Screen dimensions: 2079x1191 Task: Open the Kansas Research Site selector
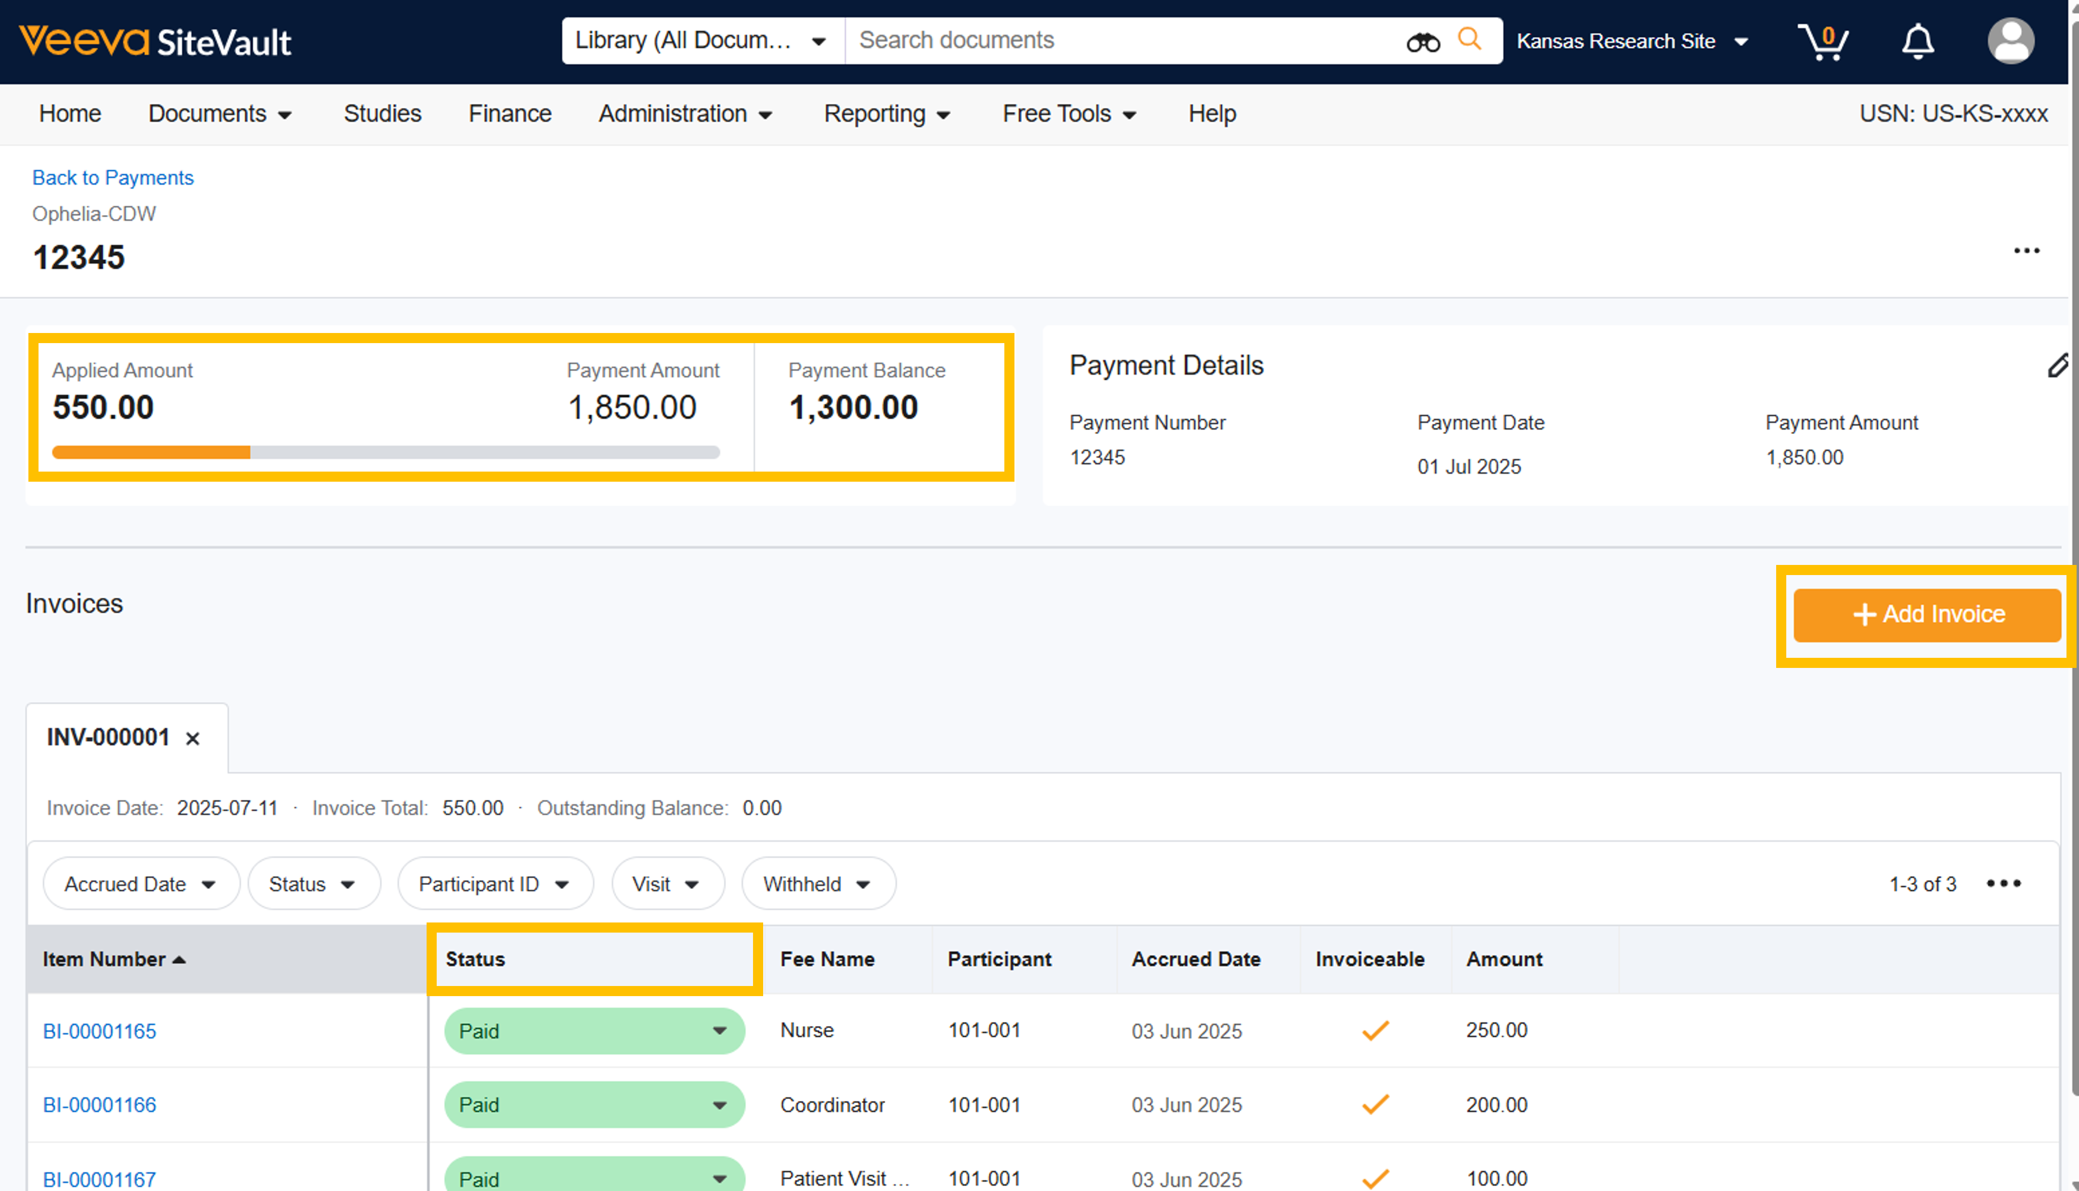click(x=1631, y=42)
